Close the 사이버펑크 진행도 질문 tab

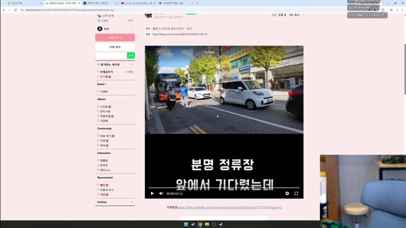click(192, 3)
